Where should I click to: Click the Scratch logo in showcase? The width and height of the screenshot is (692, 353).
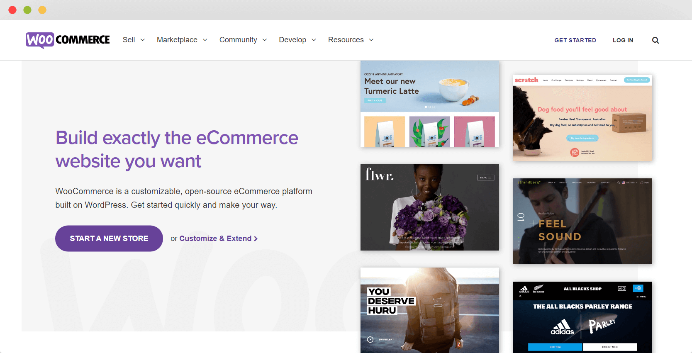click(526, 80)
